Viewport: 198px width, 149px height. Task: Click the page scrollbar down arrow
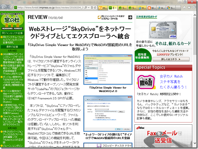pyautogui.click(x=195, y=143)
